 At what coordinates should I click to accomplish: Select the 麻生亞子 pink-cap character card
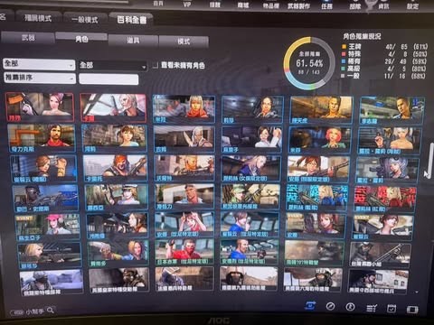(47, 227)
